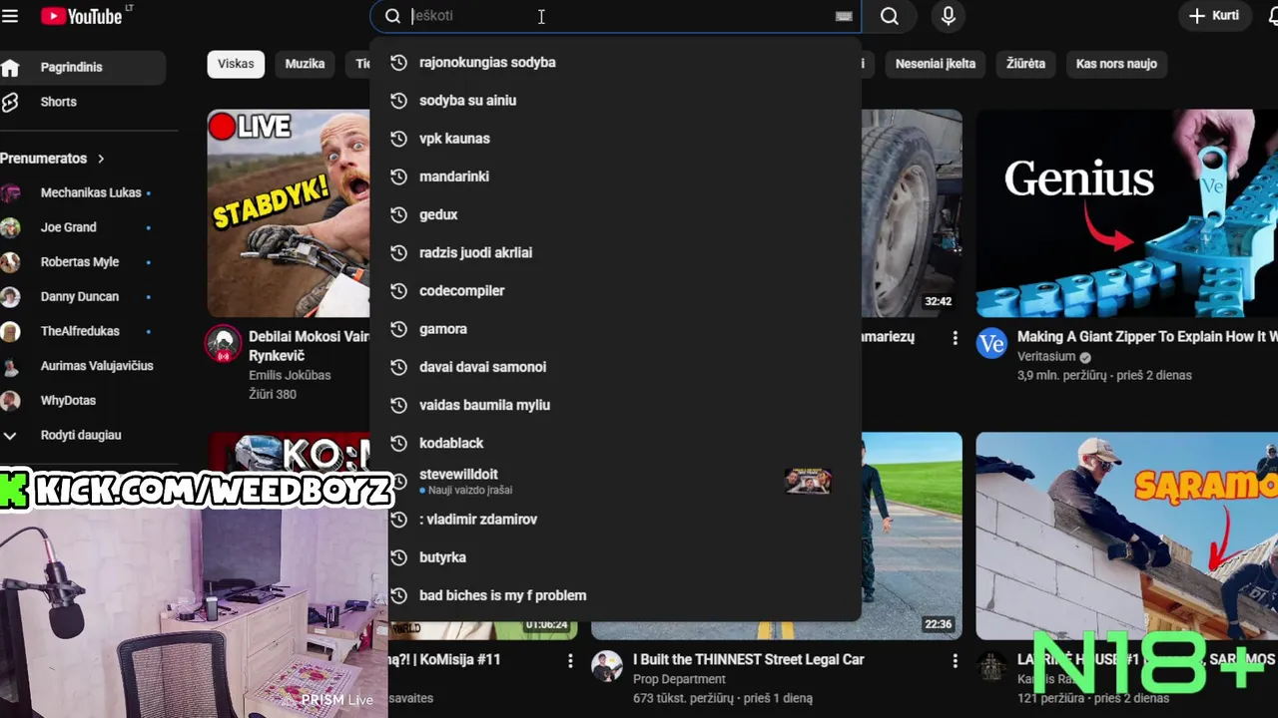Open Prop Department channel name
This screenshot has height=718, width=1278.
[679, 679]
